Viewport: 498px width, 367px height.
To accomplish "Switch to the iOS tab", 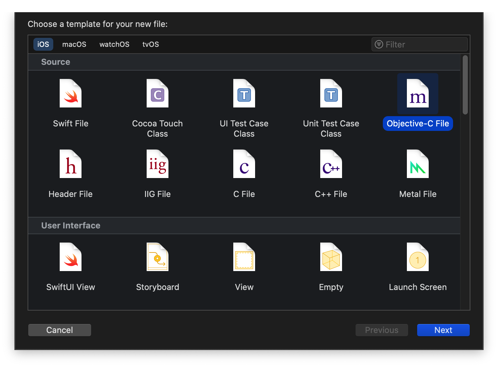I will click(43, 44).
